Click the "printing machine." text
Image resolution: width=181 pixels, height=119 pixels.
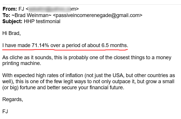(x=22, y=64)
